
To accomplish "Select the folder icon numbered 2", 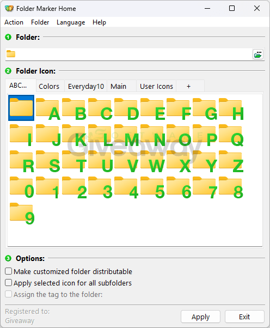I will click(x=73, y=187).
